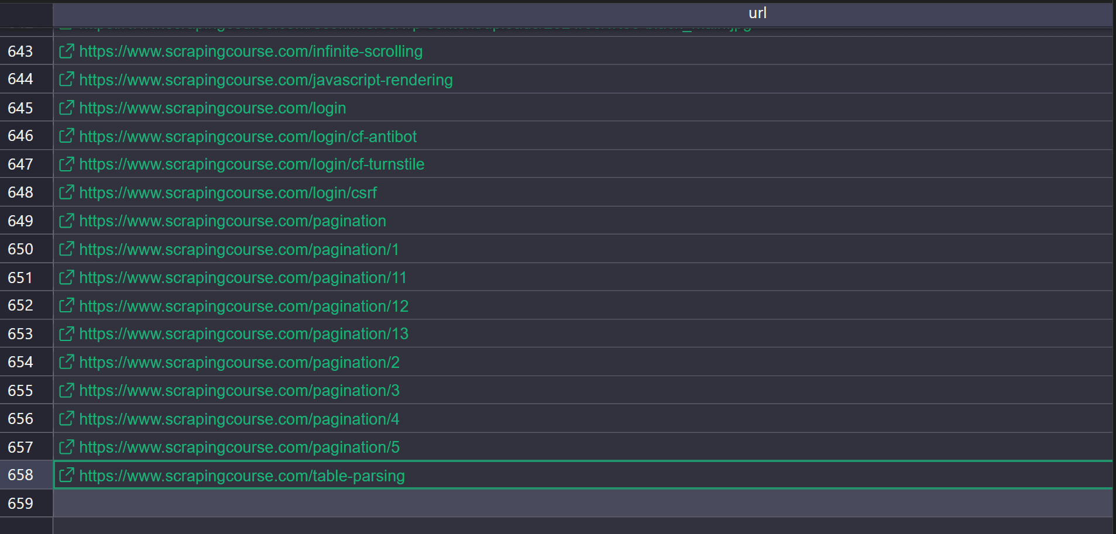1116x534 pixels.
Task: Select row number 643
Action: coord(26,51)
